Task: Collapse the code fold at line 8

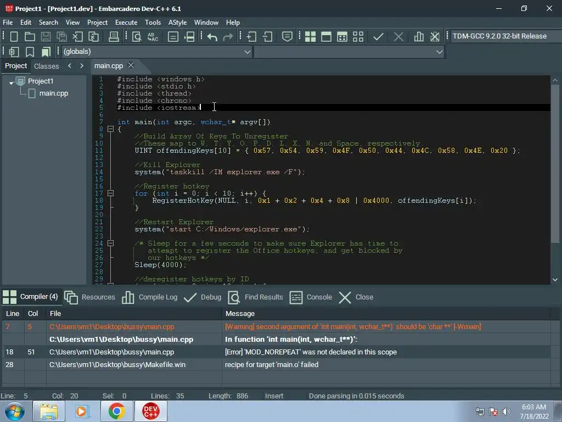Action: (x=111, y=129)
